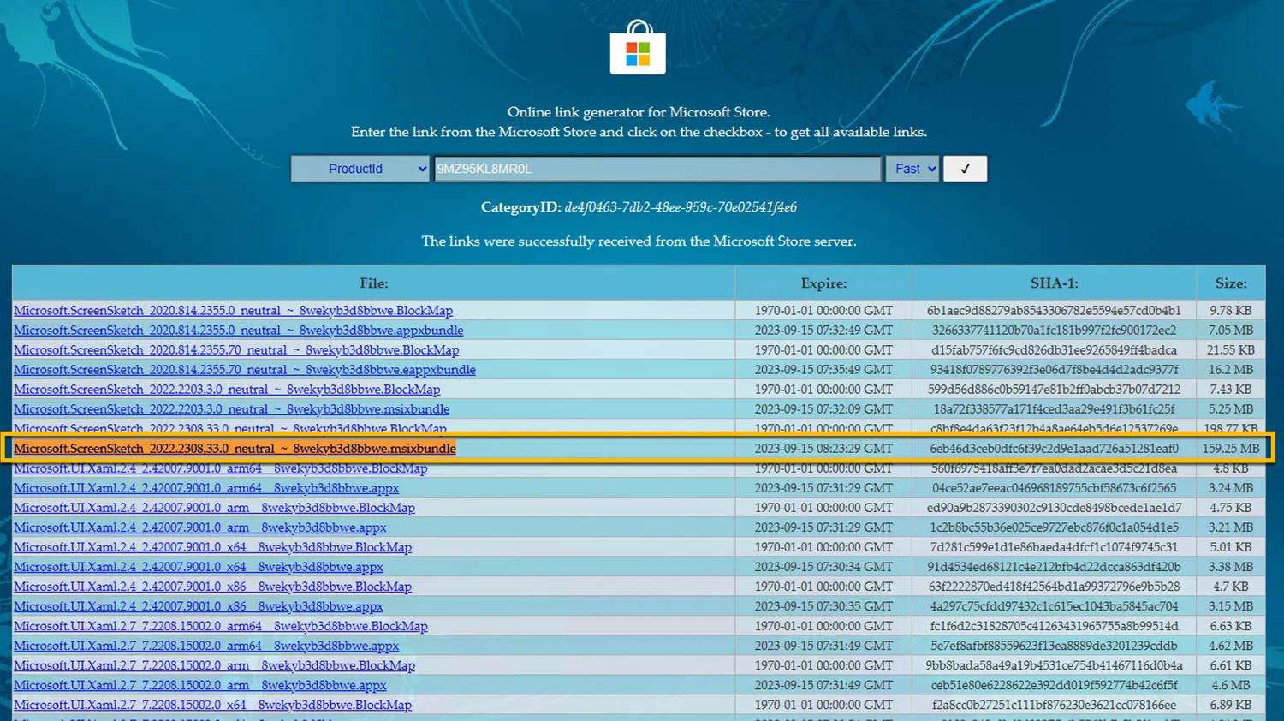Download UI.Xaml.2.4 arm64 appx package
Screen dimensions: 1284x721
point(206,488)
